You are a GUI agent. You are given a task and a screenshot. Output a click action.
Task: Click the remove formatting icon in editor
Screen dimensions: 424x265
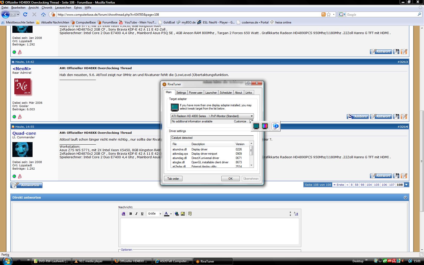click(123, 214)
